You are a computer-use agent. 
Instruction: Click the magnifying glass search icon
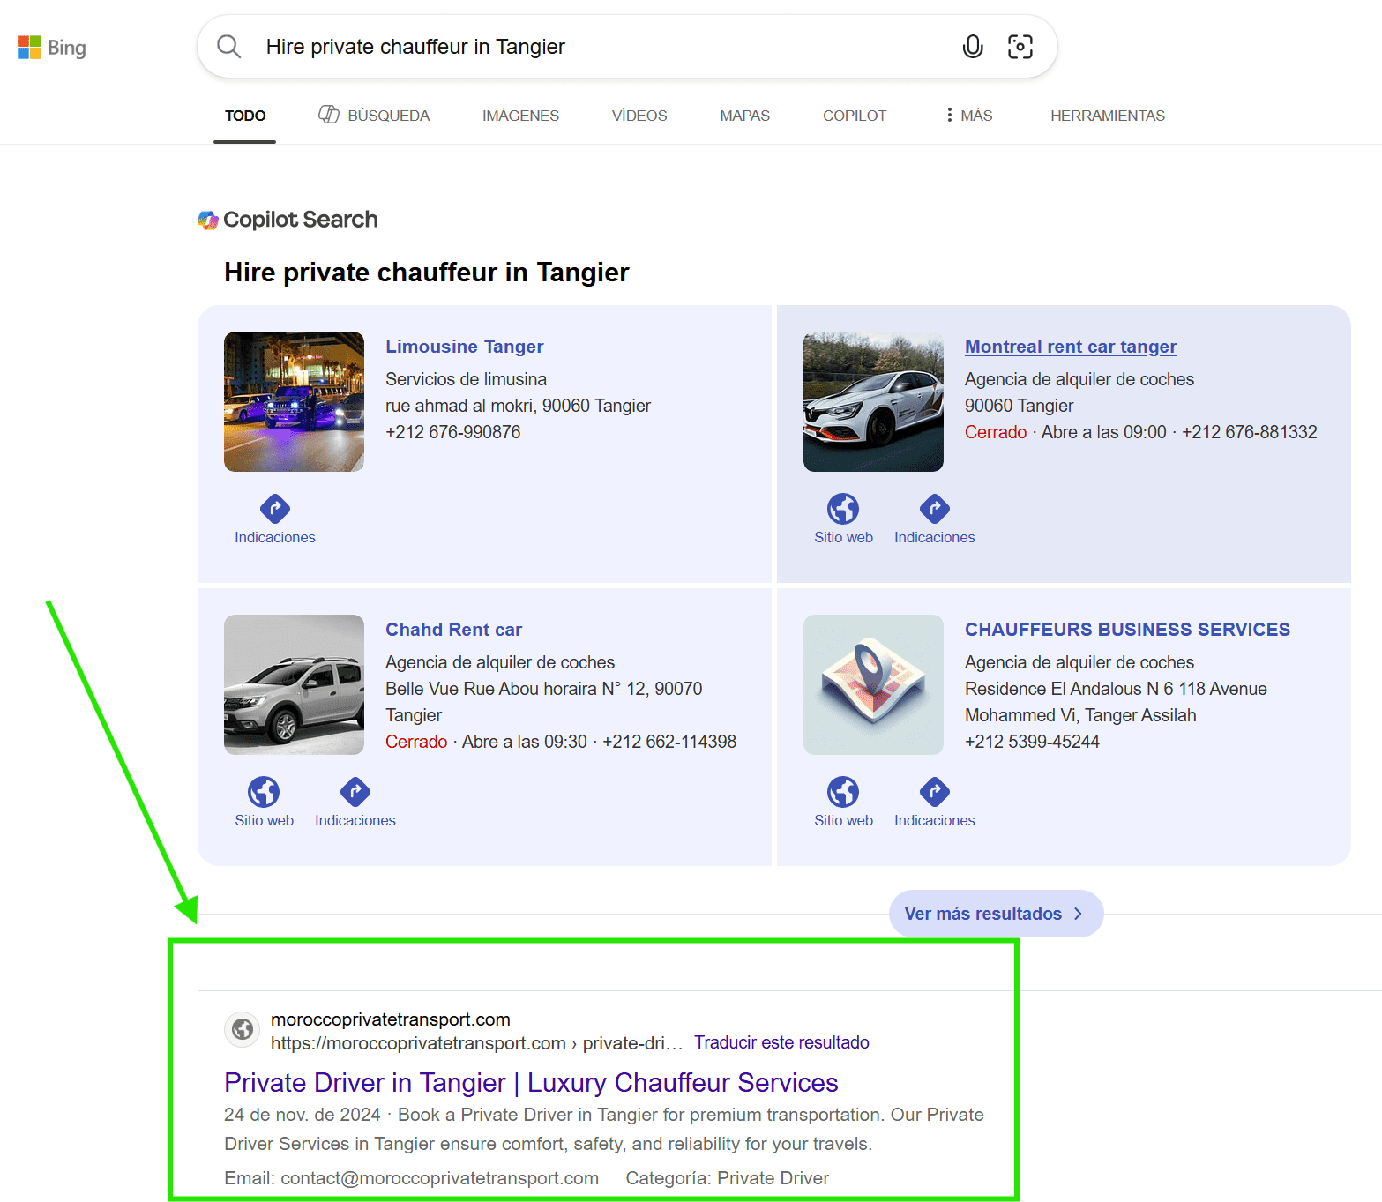pos(229,47)
